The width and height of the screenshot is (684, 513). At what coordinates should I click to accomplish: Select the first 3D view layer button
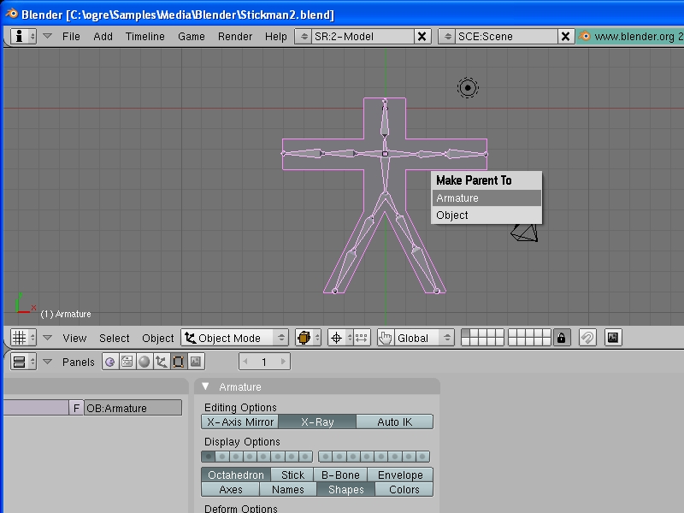(466, 333)
